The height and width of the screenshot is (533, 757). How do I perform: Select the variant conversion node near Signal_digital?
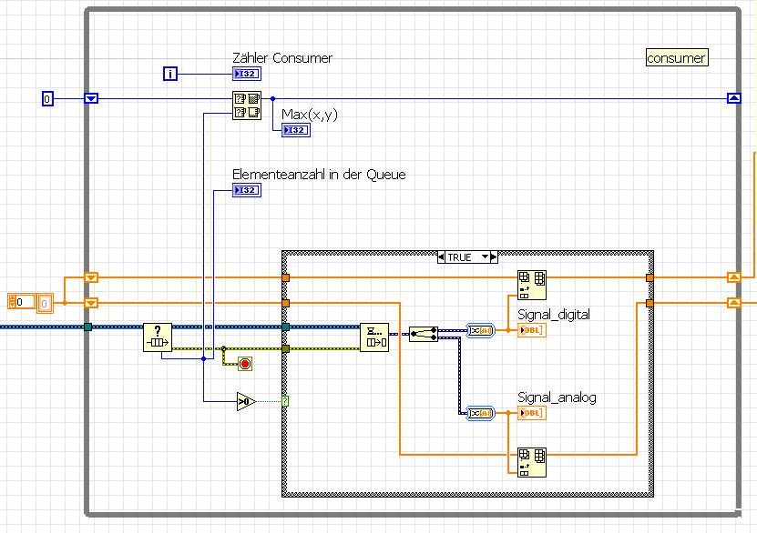480,330
